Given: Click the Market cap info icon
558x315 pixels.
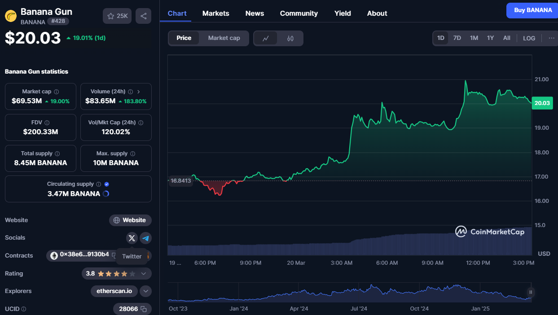Looking at the screenshot, I should [56, 92].
